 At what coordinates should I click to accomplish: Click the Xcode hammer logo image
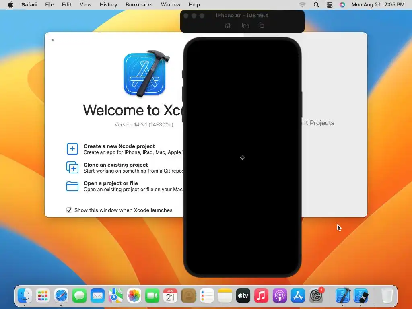[146, 74]
